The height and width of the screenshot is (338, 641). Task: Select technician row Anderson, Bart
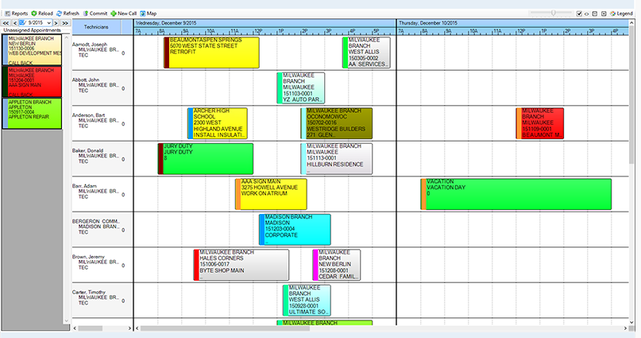[x=102, y=123]
